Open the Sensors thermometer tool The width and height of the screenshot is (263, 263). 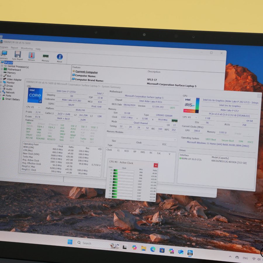pyautogui.click(x=31, y=56)
